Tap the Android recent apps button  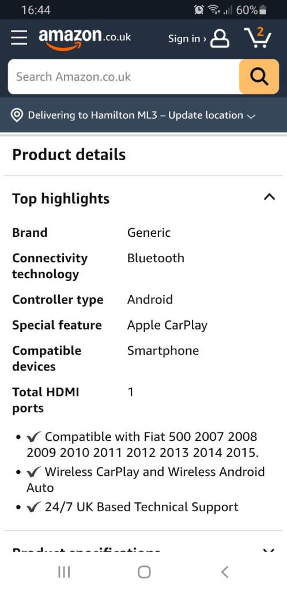pos(64,572)
